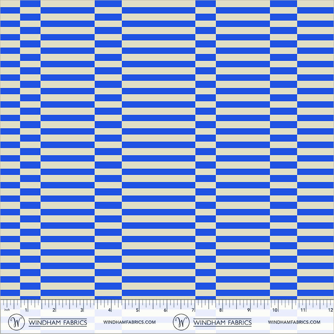Open the right WINDHAMFABRICS.COM link

tap(294, 322)
